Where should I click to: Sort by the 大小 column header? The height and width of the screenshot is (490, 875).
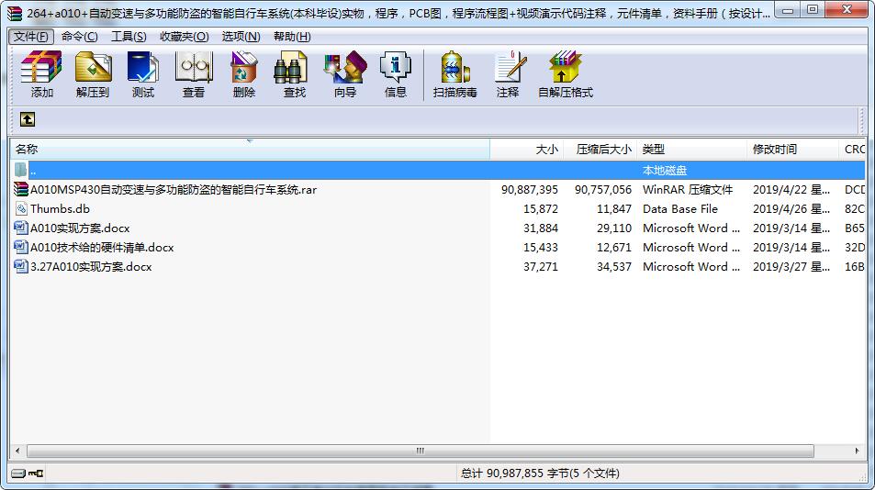point(527,150)
